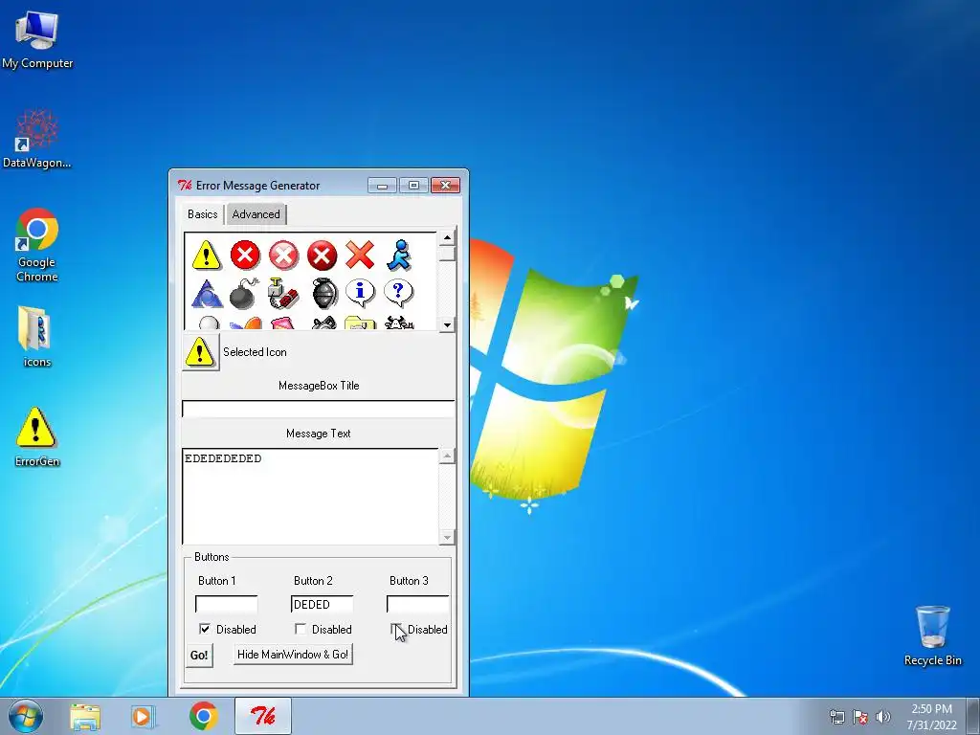Focus the Button 1 text field
This screenshot has height=735, width=980.
coord(226,604)
